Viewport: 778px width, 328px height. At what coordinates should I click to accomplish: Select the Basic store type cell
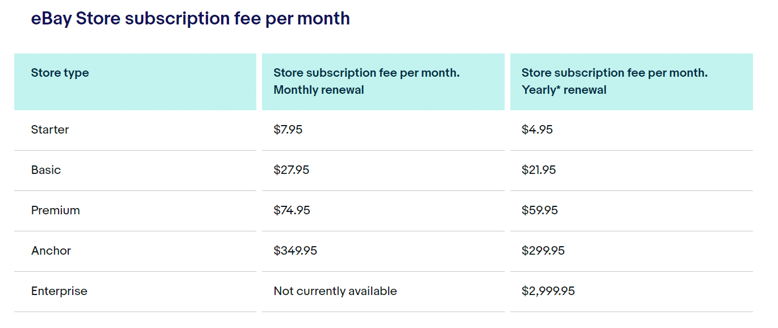click(46, 170)
